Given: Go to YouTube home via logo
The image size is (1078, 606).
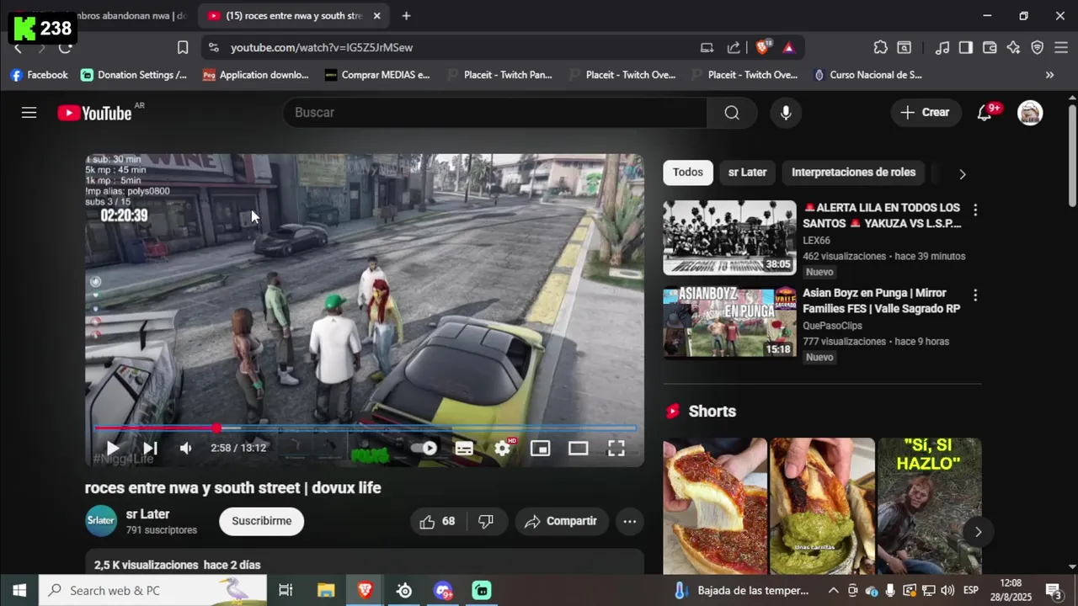Looking at the screenshot, I should [x=94, y=113].
